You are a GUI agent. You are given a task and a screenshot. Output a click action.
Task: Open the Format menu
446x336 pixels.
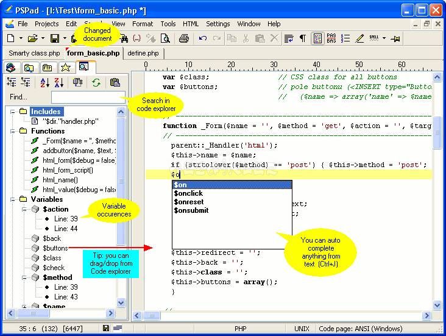[x=143, y=24]
